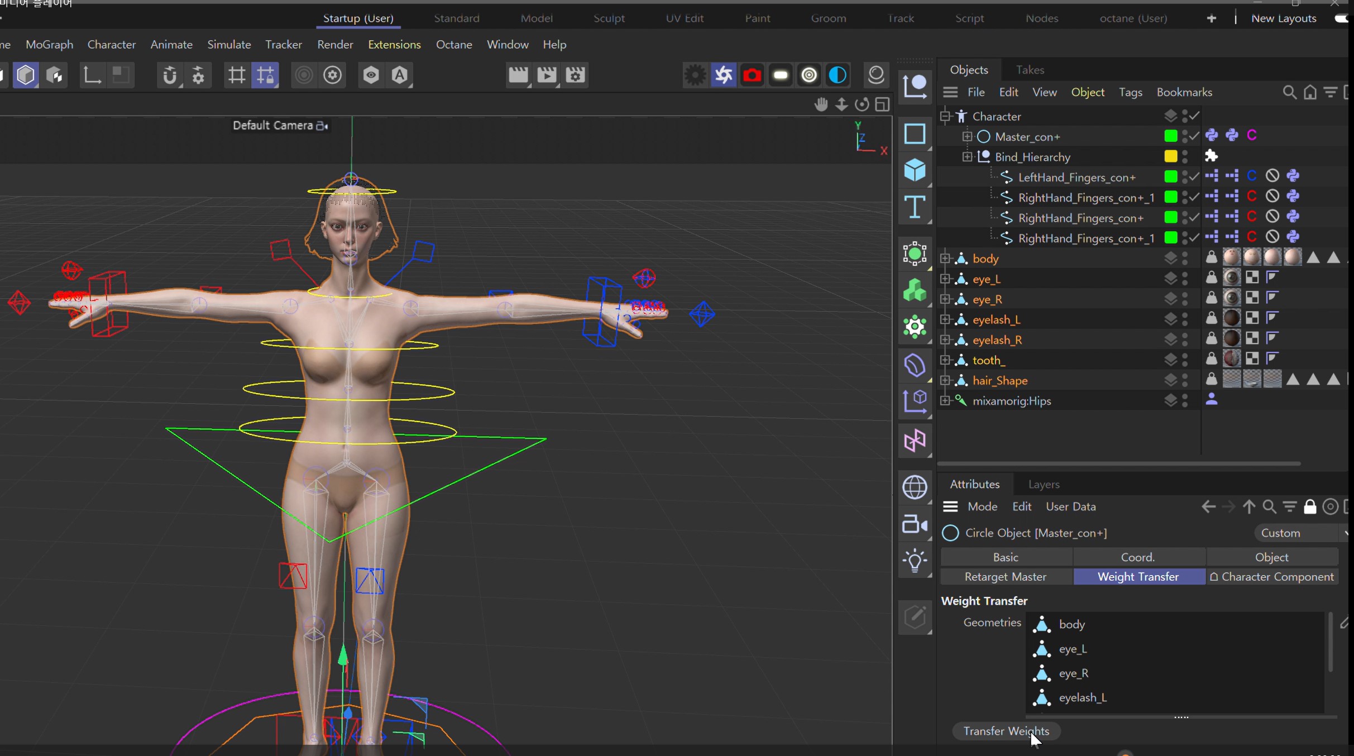This screenshot has width=1354, height=756.
Task: Toggle visibility dots for tooth_ object
Action: coord(1185,360)
